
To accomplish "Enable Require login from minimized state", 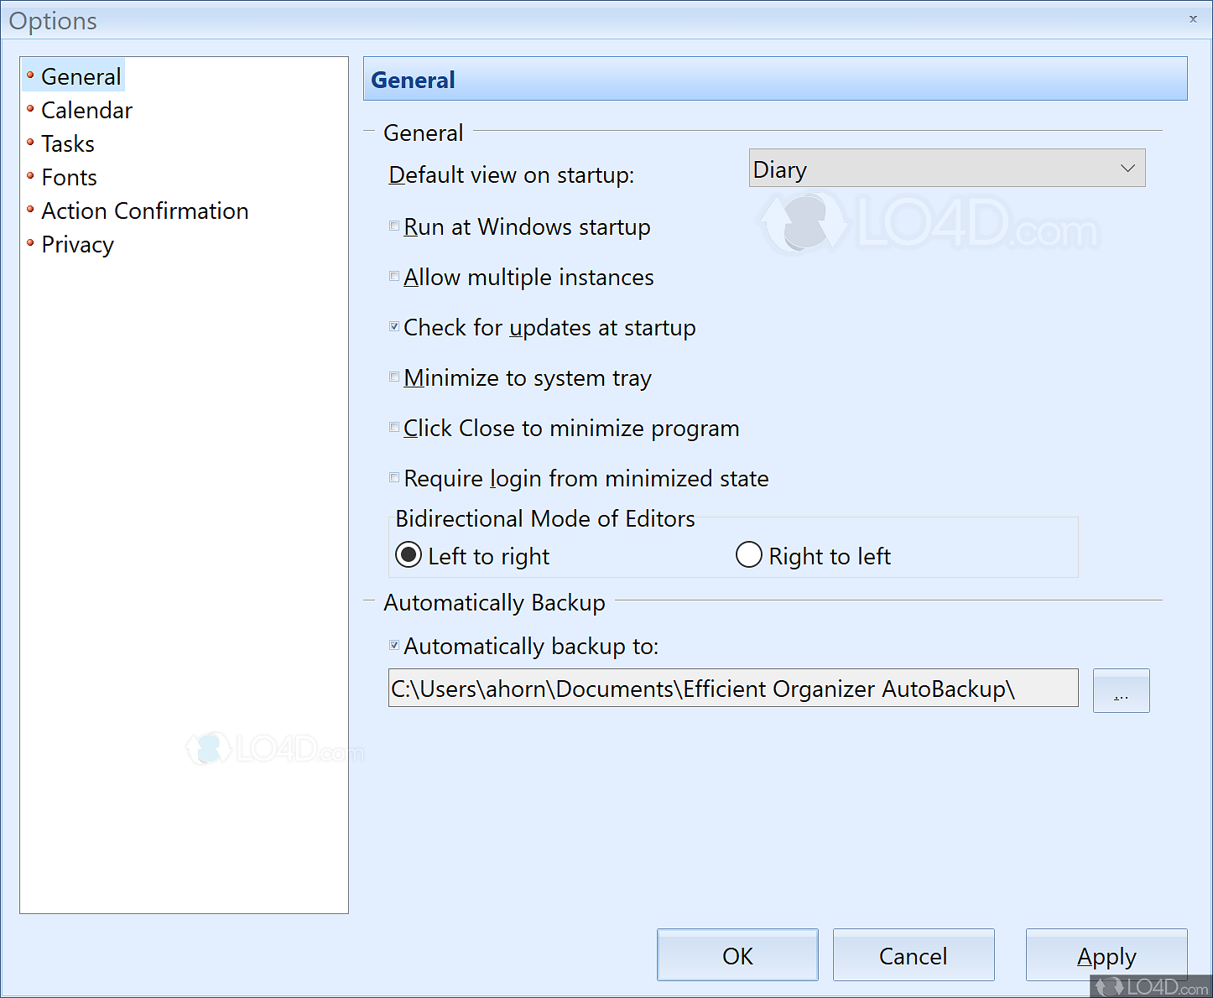I will [394, 477].
